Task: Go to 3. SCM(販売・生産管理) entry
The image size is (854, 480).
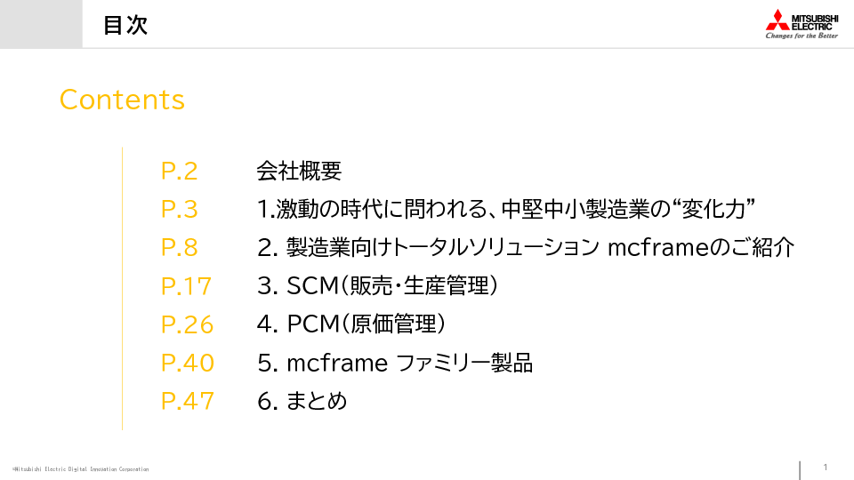Action: tap(376, 286)
